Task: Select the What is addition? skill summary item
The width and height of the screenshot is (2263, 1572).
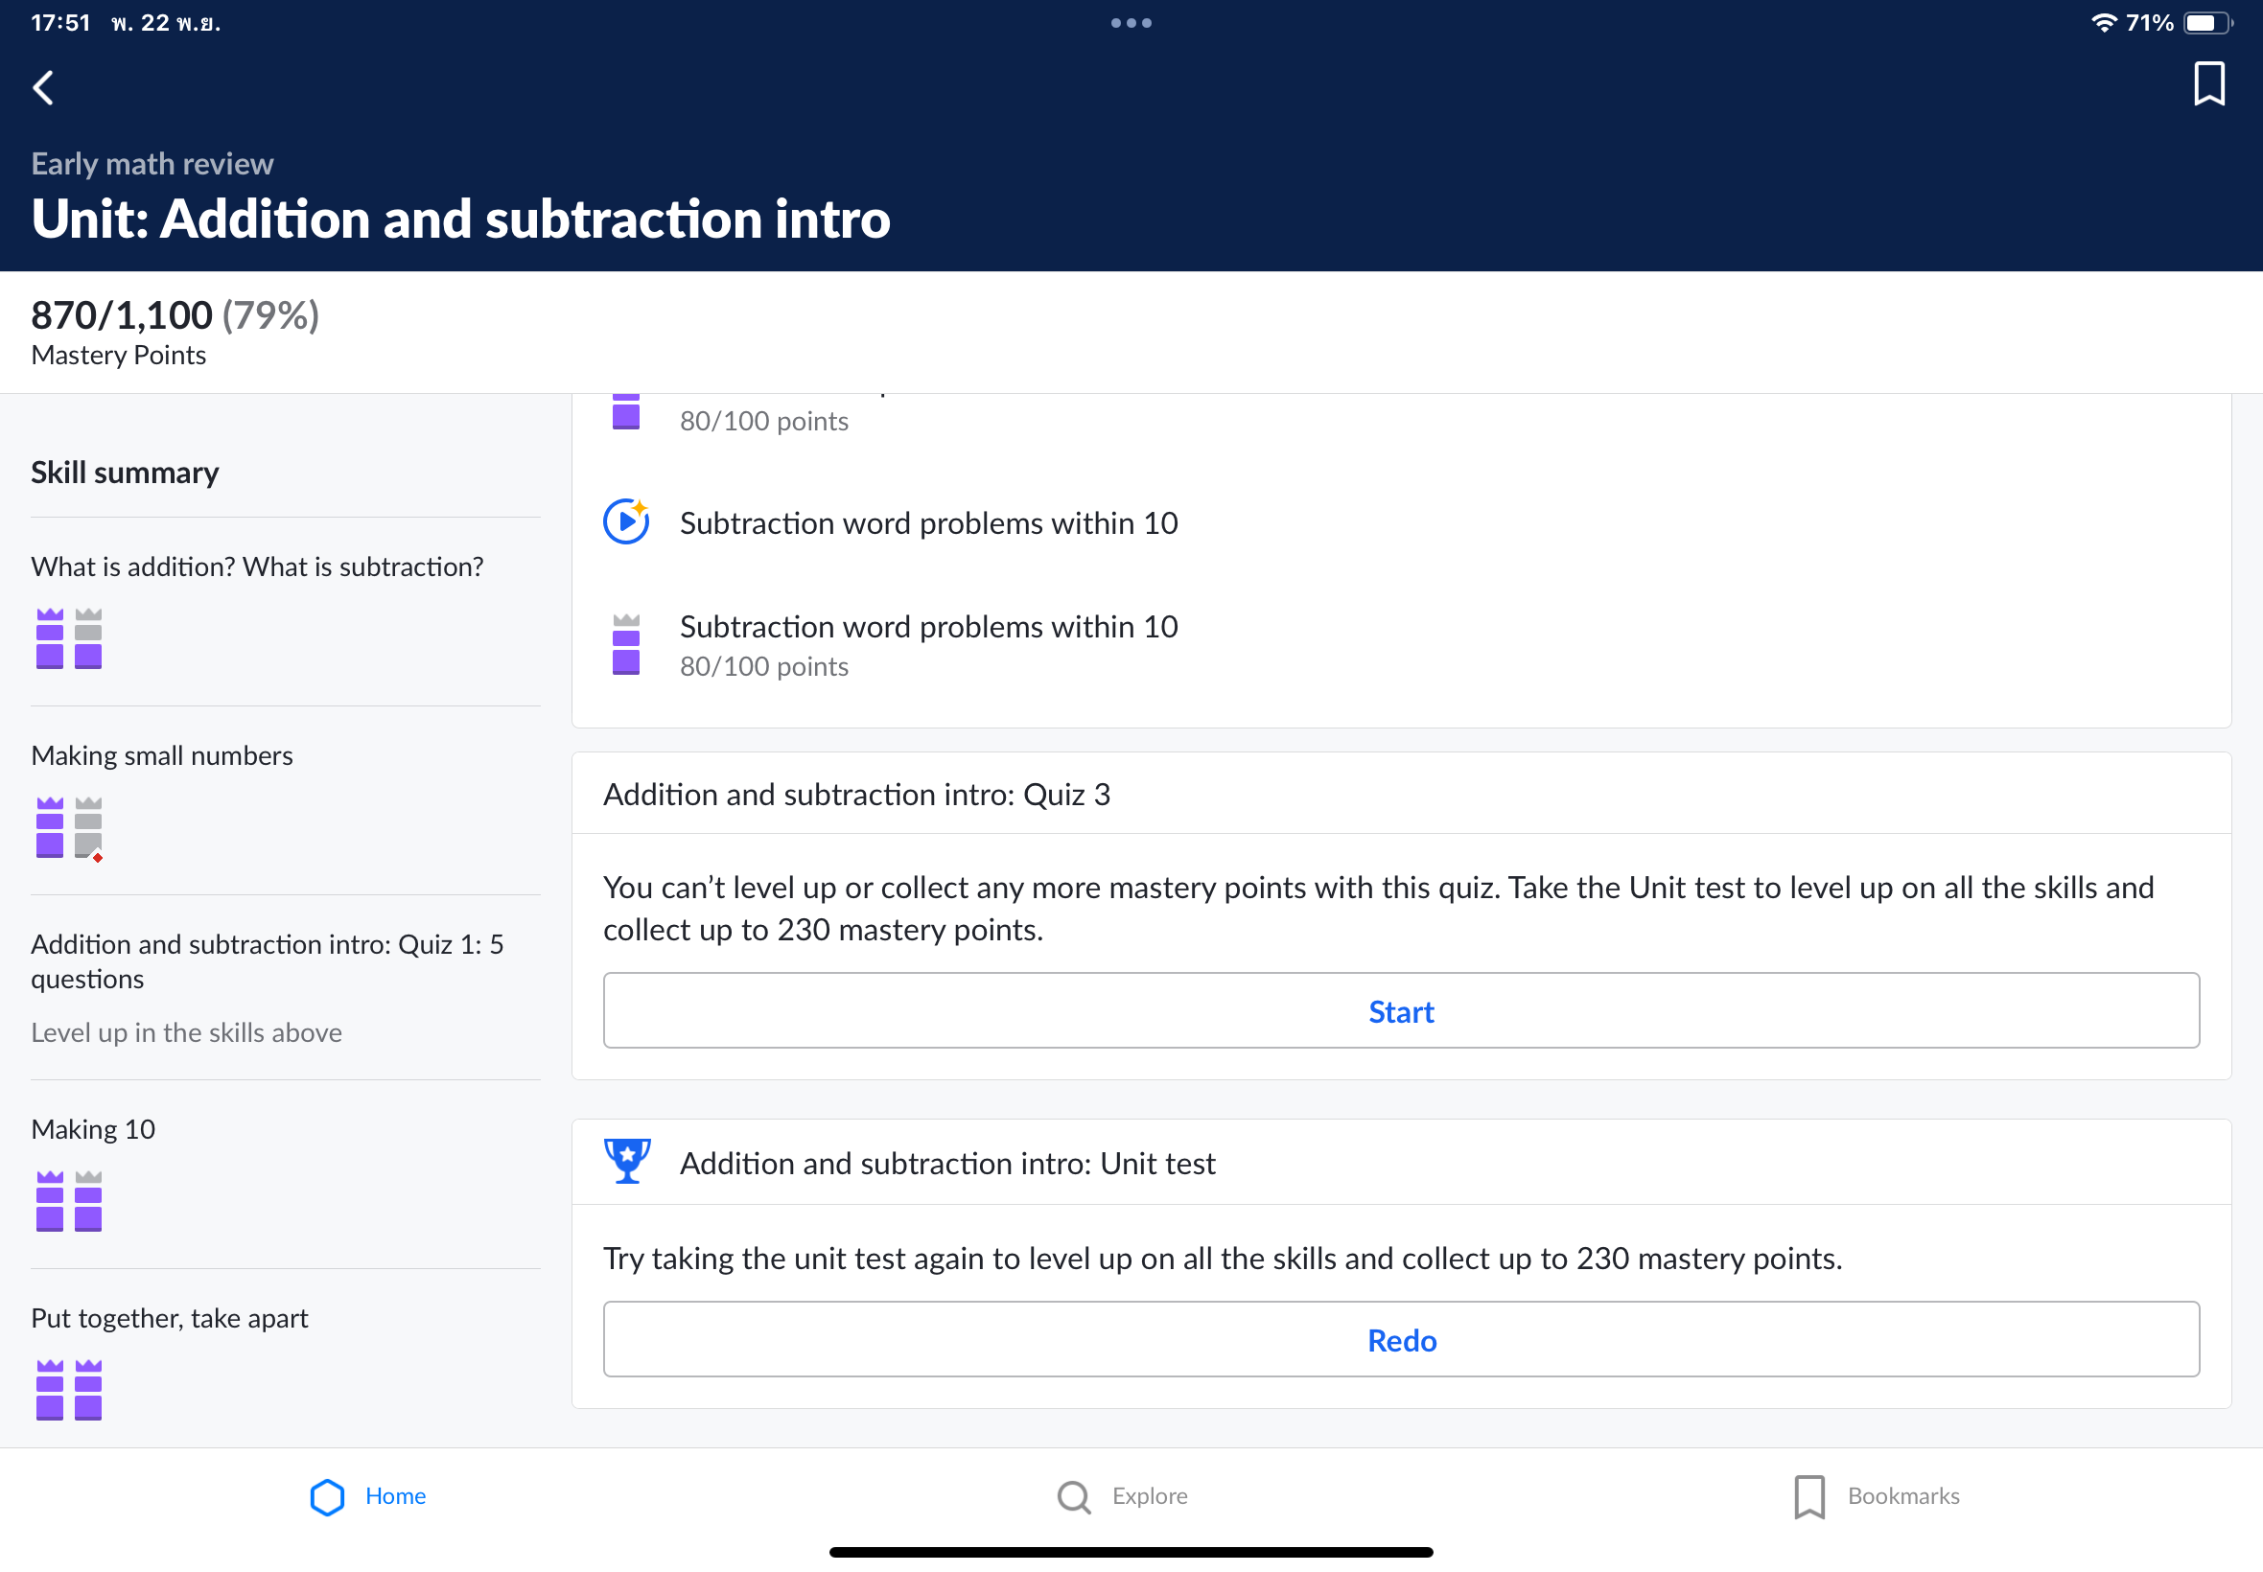Action: click(257, 566)
